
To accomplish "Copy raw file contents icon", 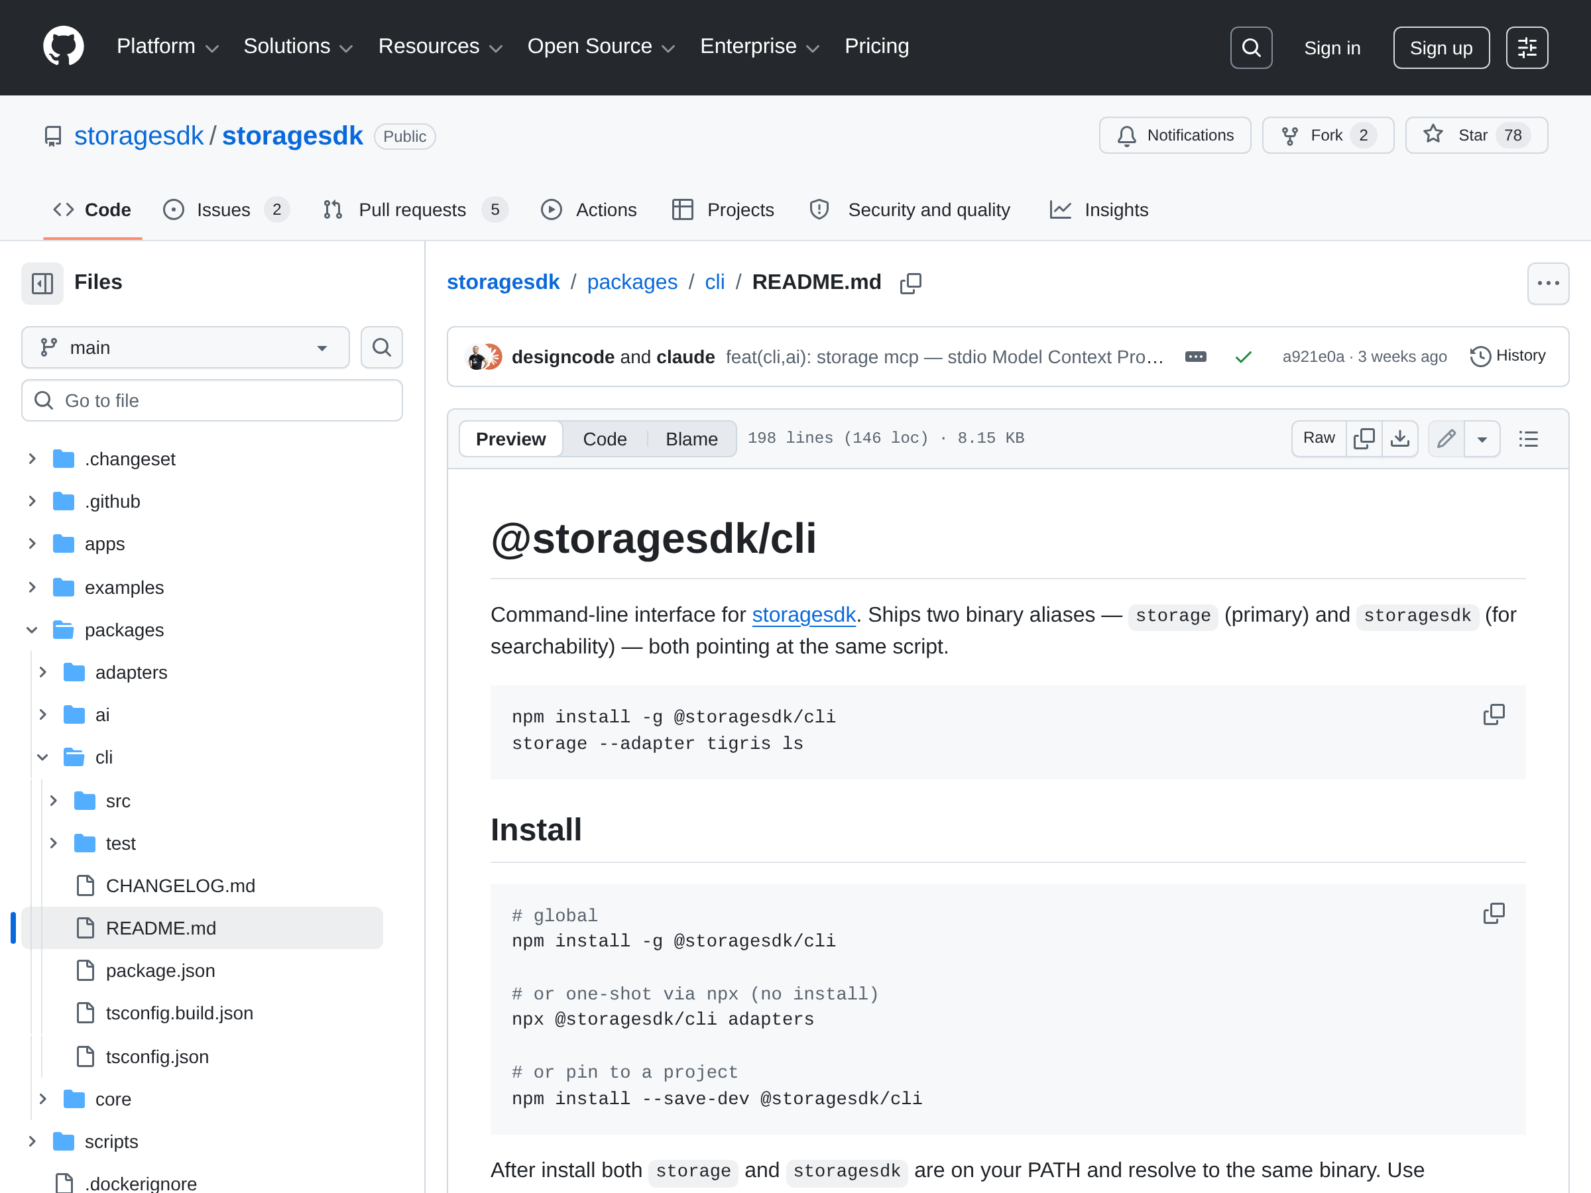I will (x=1364, y=439).
